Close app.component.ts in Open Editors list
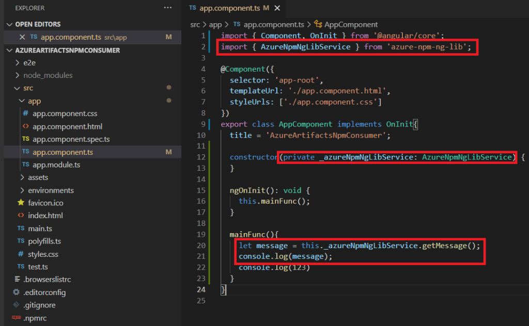This screenshot has height=326, width=529. click(22, 37)
